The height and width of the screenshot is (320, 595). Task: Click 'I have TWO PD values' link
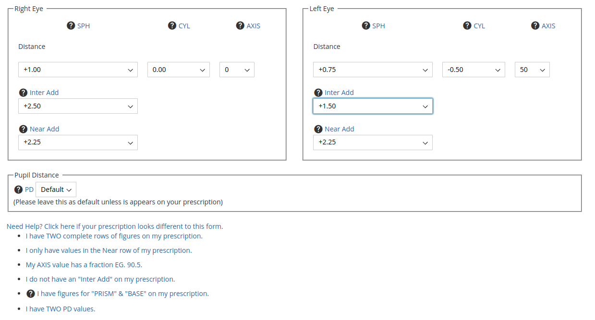pos(61,309)
